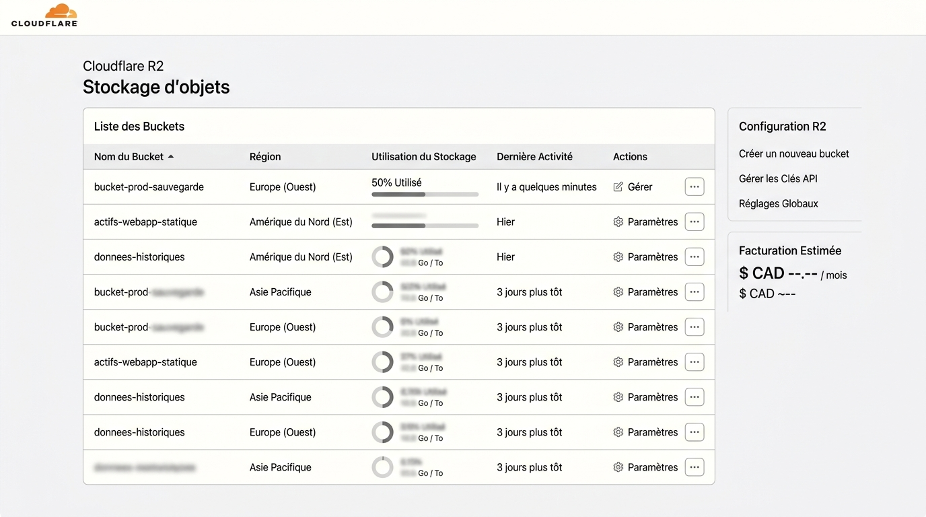Click 'Asie Pacifique' in last blurred-name row
Viewport: 926px width, 517px height.
click(281, 467)
